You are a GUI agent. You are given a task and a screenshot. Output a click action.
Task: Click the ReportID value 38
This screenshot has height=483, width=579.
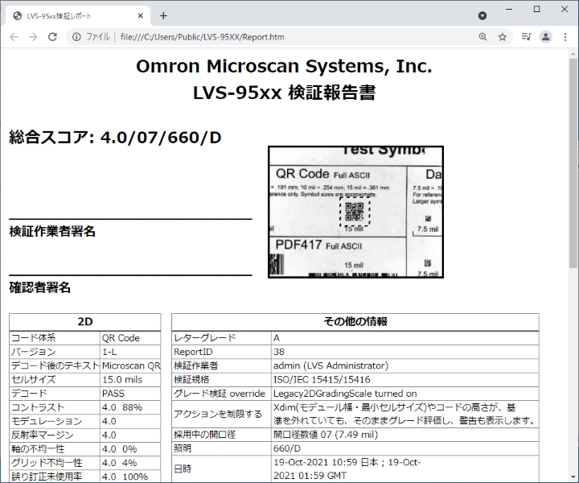[405, 352]
